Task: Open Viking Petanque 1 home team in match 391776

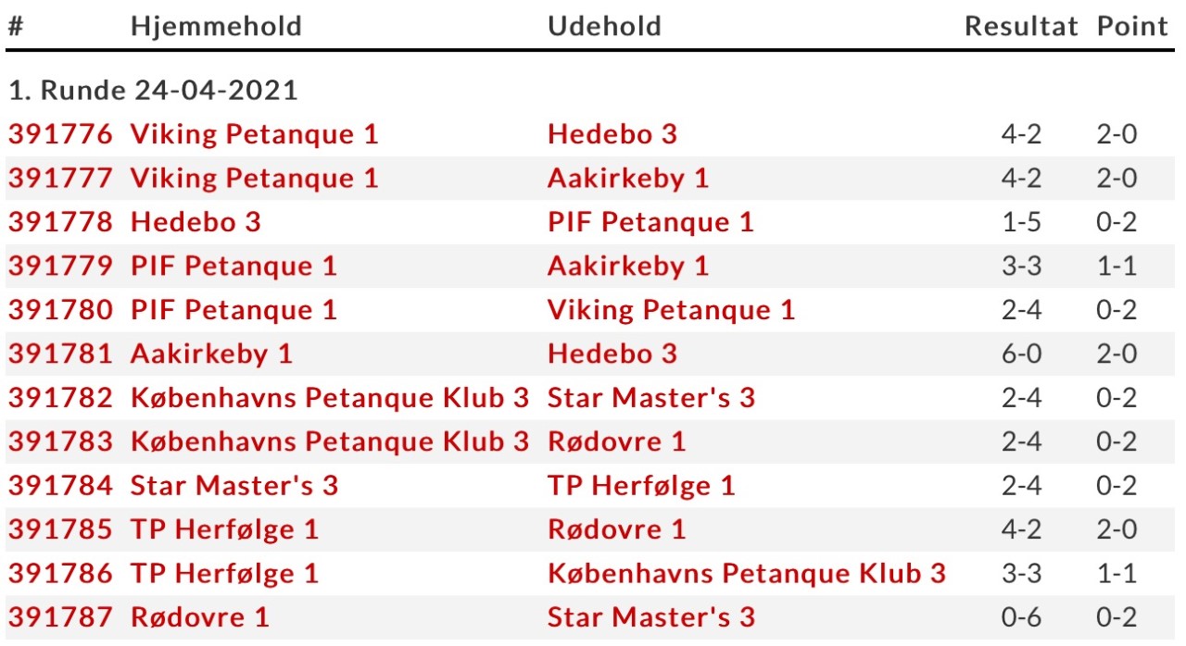Action: pyautogui.click(x=255, y=134)
